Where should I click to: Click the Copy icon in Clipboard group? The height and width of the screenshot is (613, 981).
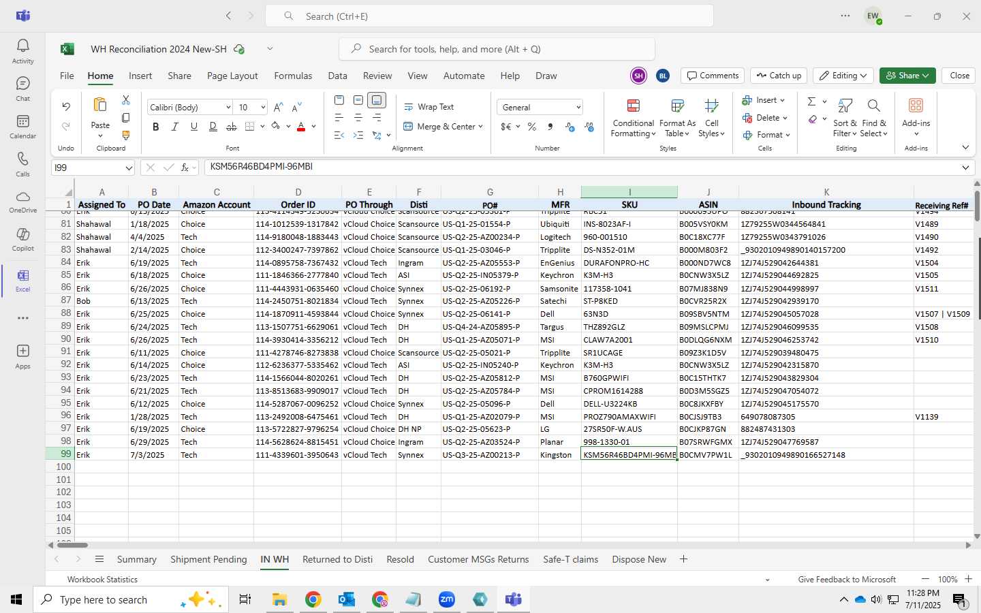point(126,118)
